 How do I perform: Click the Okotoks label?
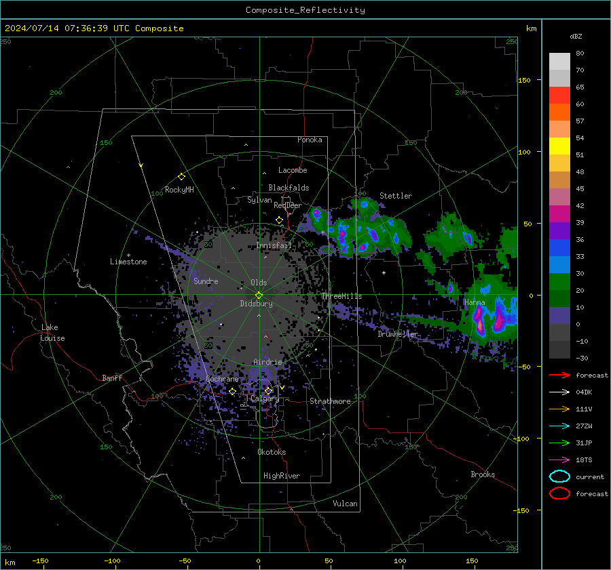(x=272, y=452)
